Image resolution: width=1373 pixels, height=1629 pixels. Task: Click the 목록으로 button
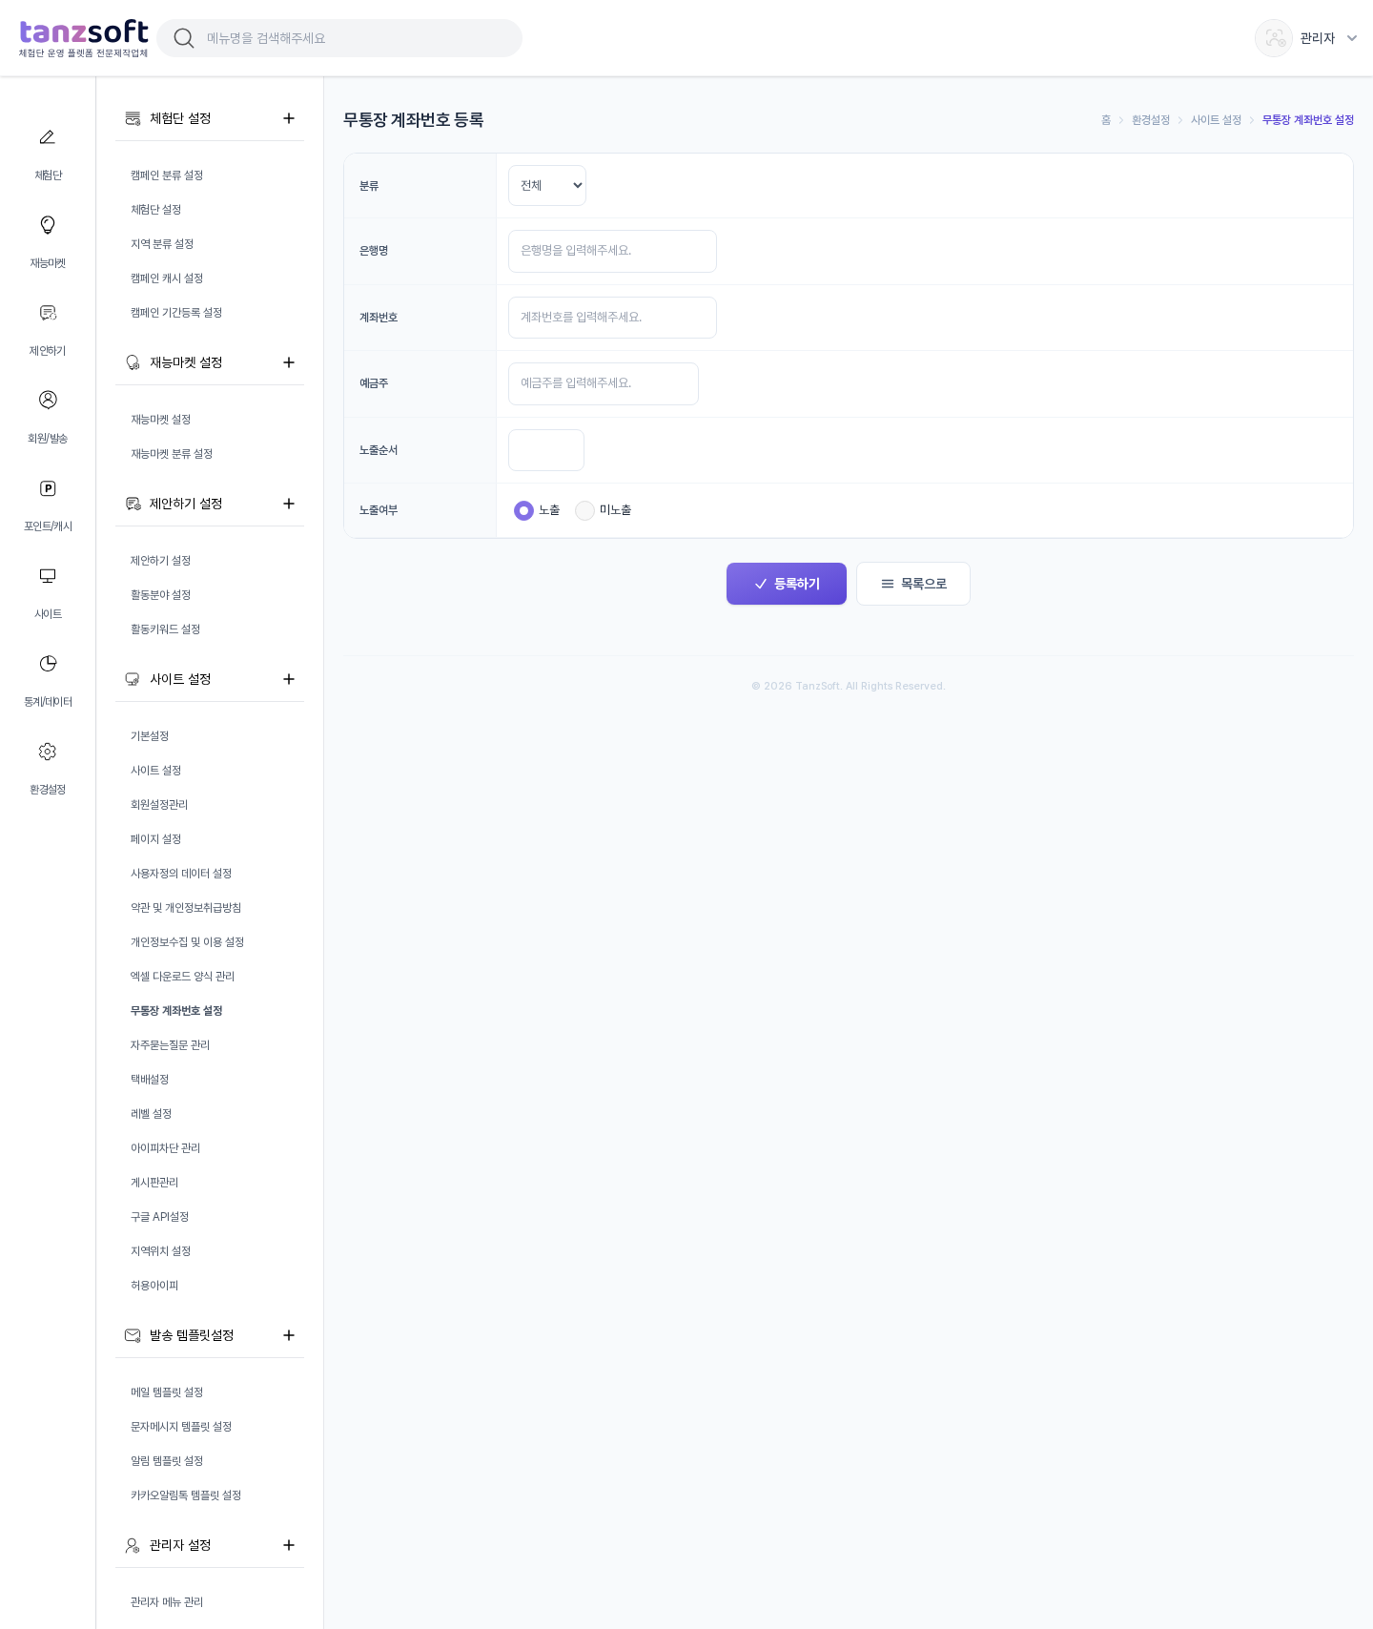913,584
